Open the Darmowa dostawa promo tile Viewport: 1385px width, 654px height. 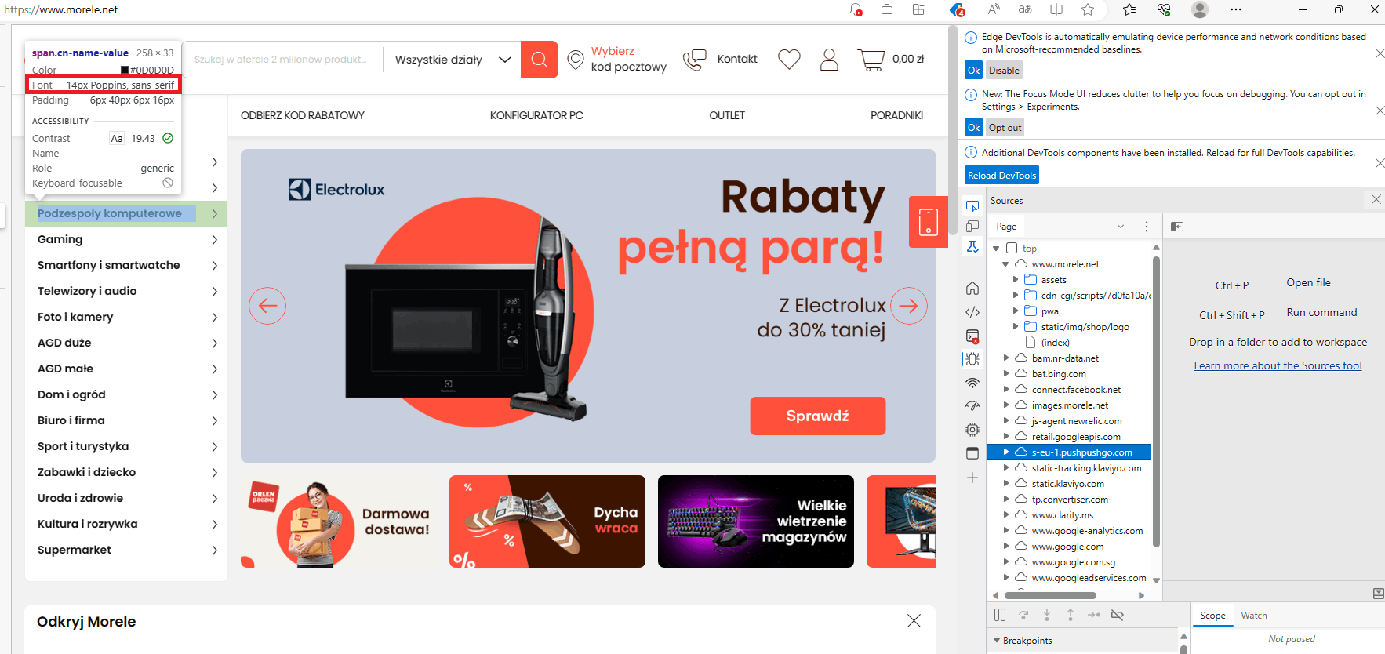point(339,521)
